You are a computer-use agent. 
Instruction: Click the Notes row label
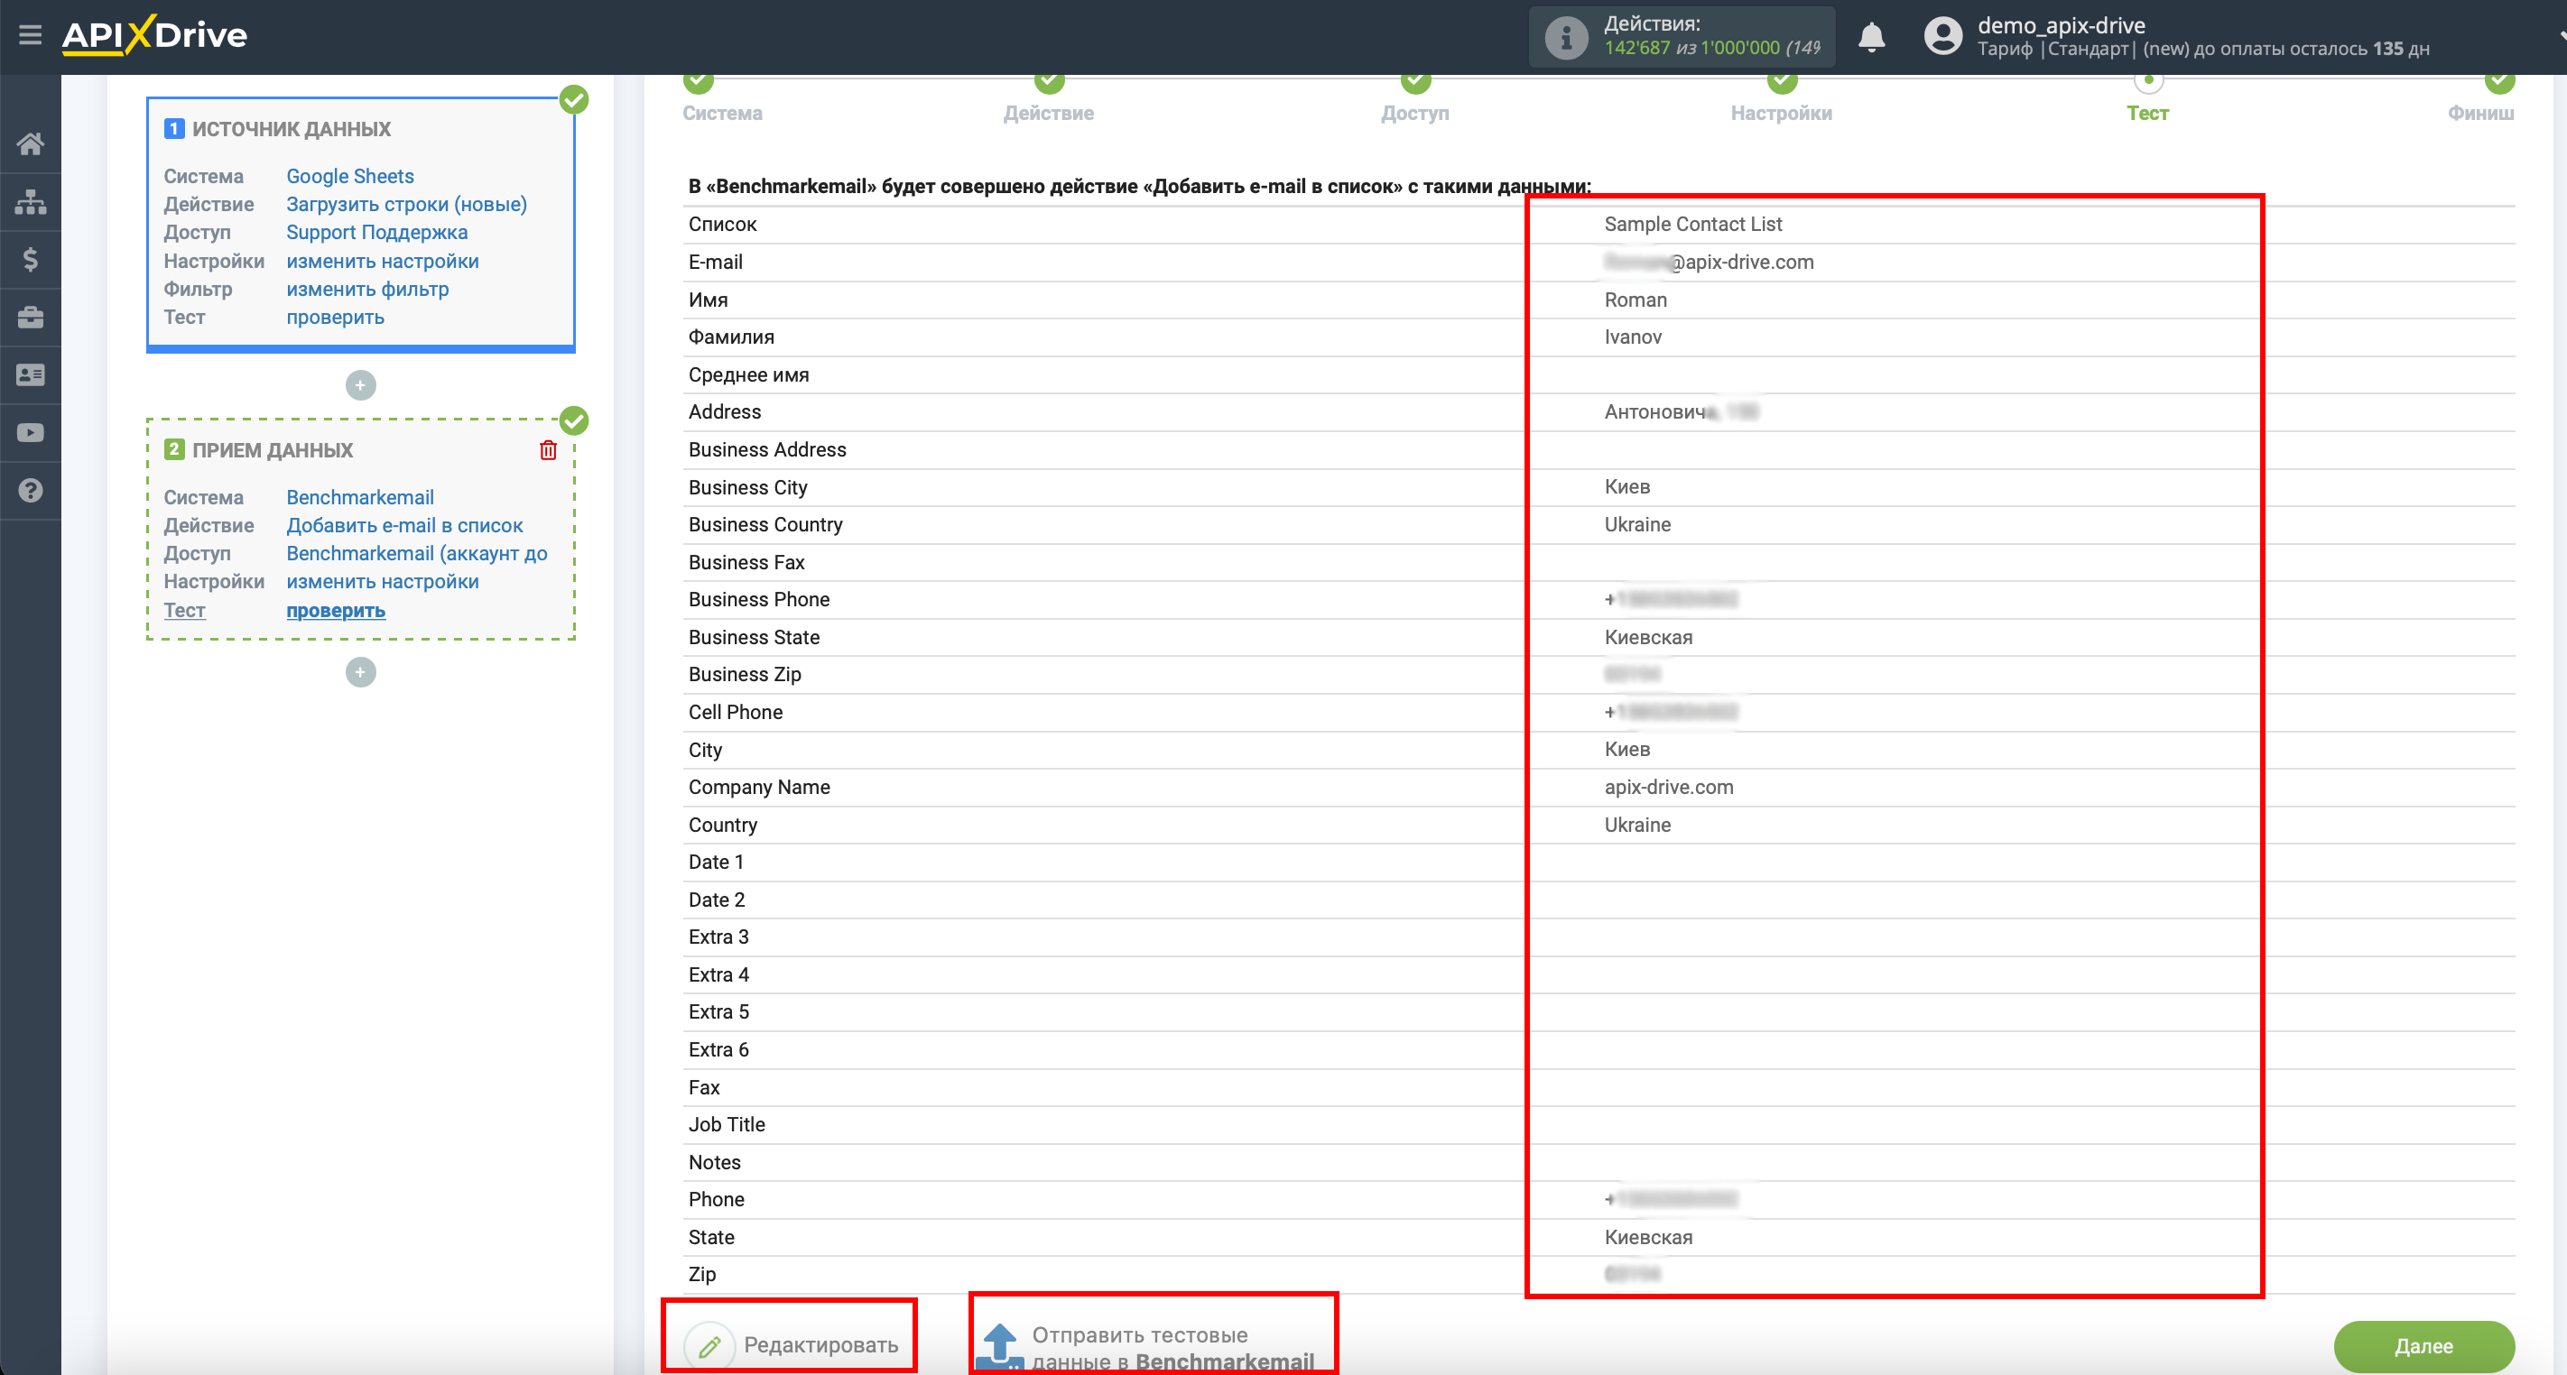point(715,1163)
